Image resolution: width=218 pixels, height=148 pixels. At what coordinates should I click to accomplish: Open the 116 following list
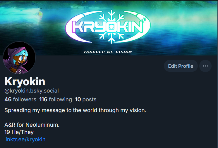pyautogui.click(x=56, y=100)
